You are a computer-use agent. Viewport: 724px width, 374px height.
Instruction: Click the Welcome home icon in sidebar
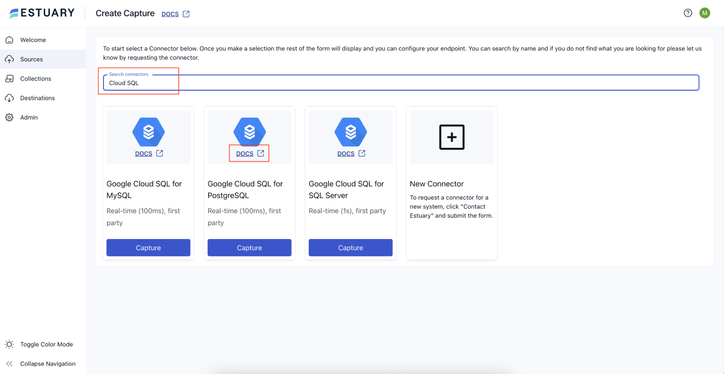coord(9,40)
